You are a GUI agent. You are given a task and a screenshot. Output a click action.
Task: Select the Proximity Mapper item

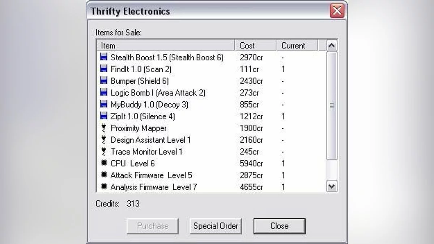211,128
